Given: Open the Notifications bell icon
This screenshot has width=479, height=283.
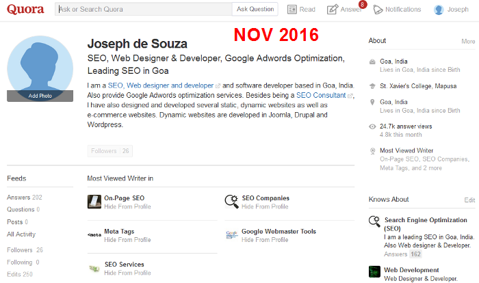Looking at the screenshot, I should pos(378,10).
